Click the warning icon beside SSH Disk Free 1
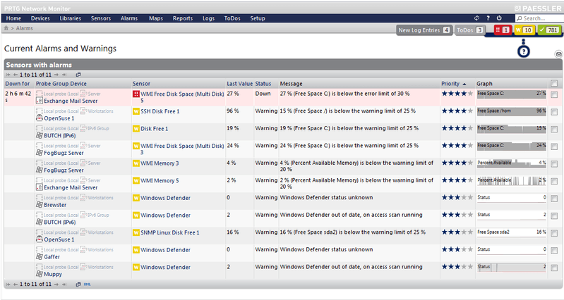This screenshot has height=300, width=564. (x=136, y=111)
